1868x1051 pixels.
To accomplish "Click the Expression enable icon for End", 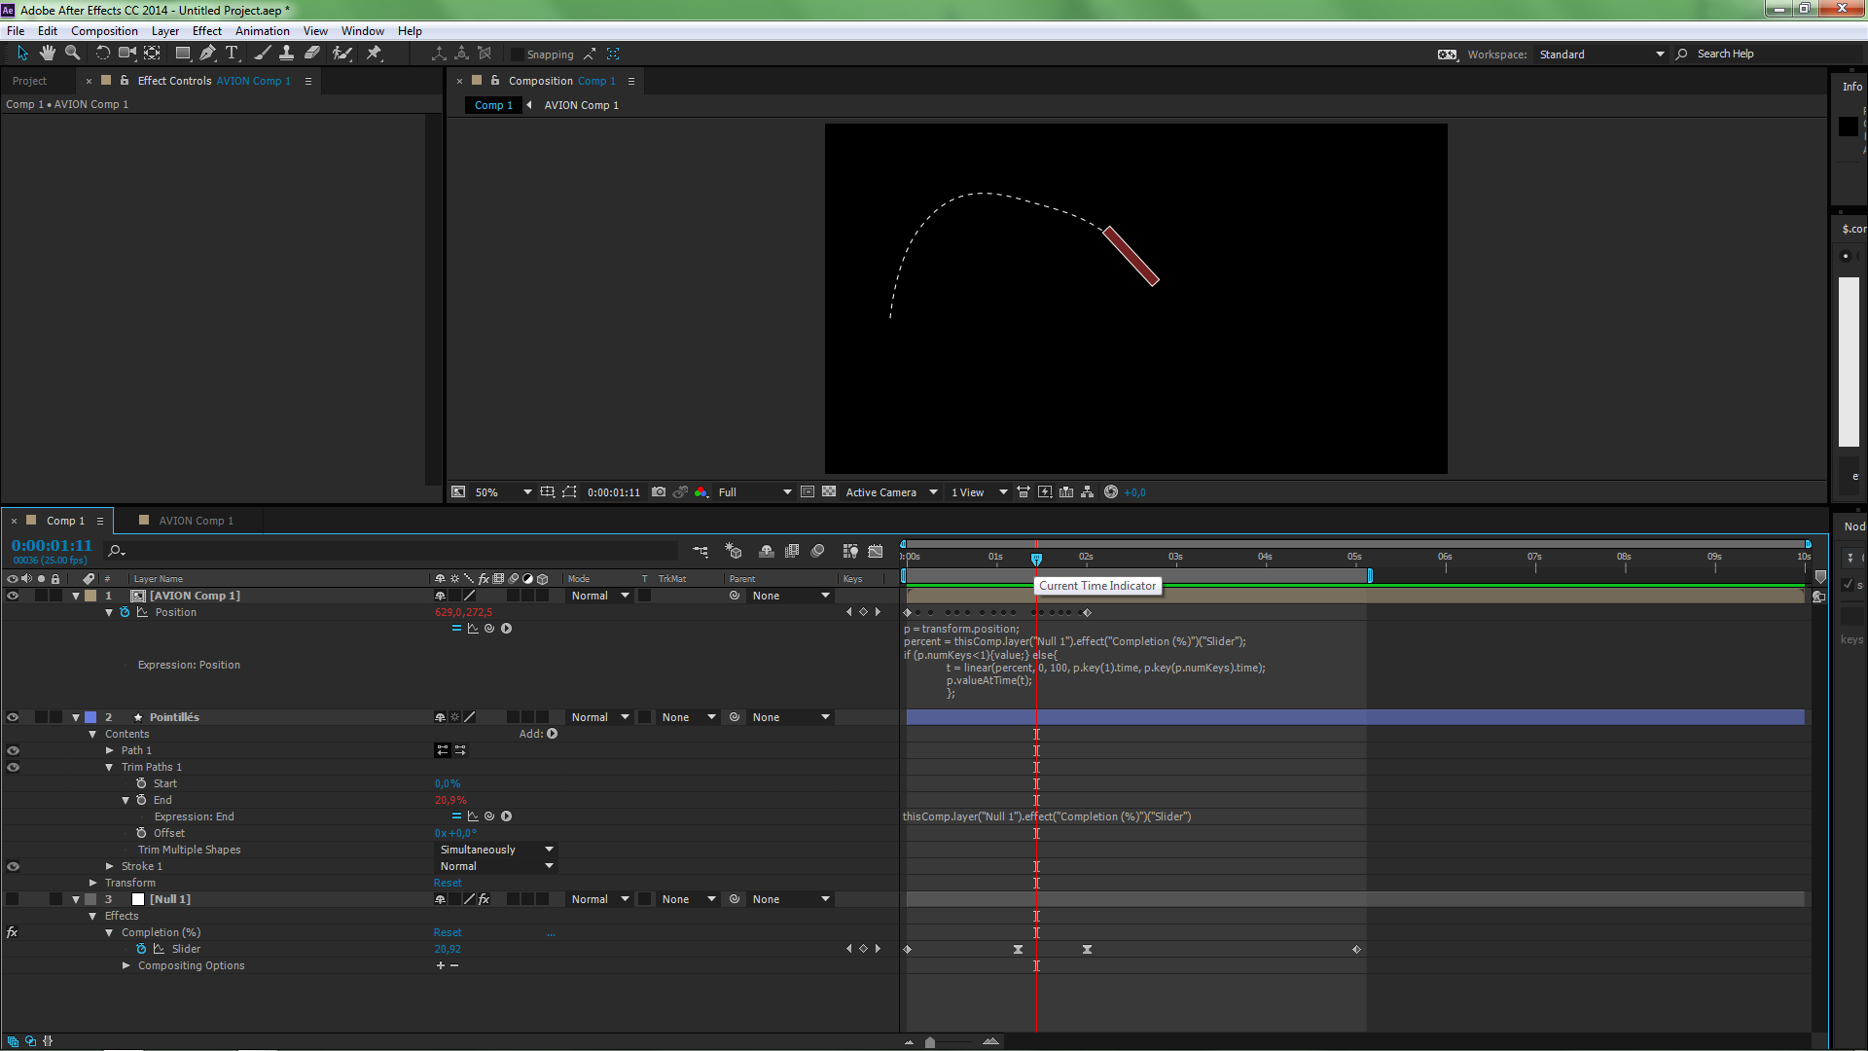I will (454, 816).
